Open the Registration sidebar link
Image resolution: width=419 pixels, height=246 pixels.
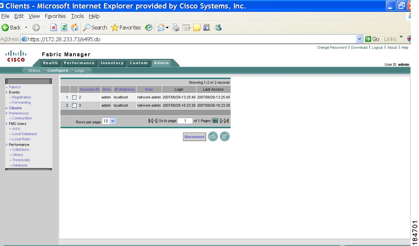click(22, 97)
